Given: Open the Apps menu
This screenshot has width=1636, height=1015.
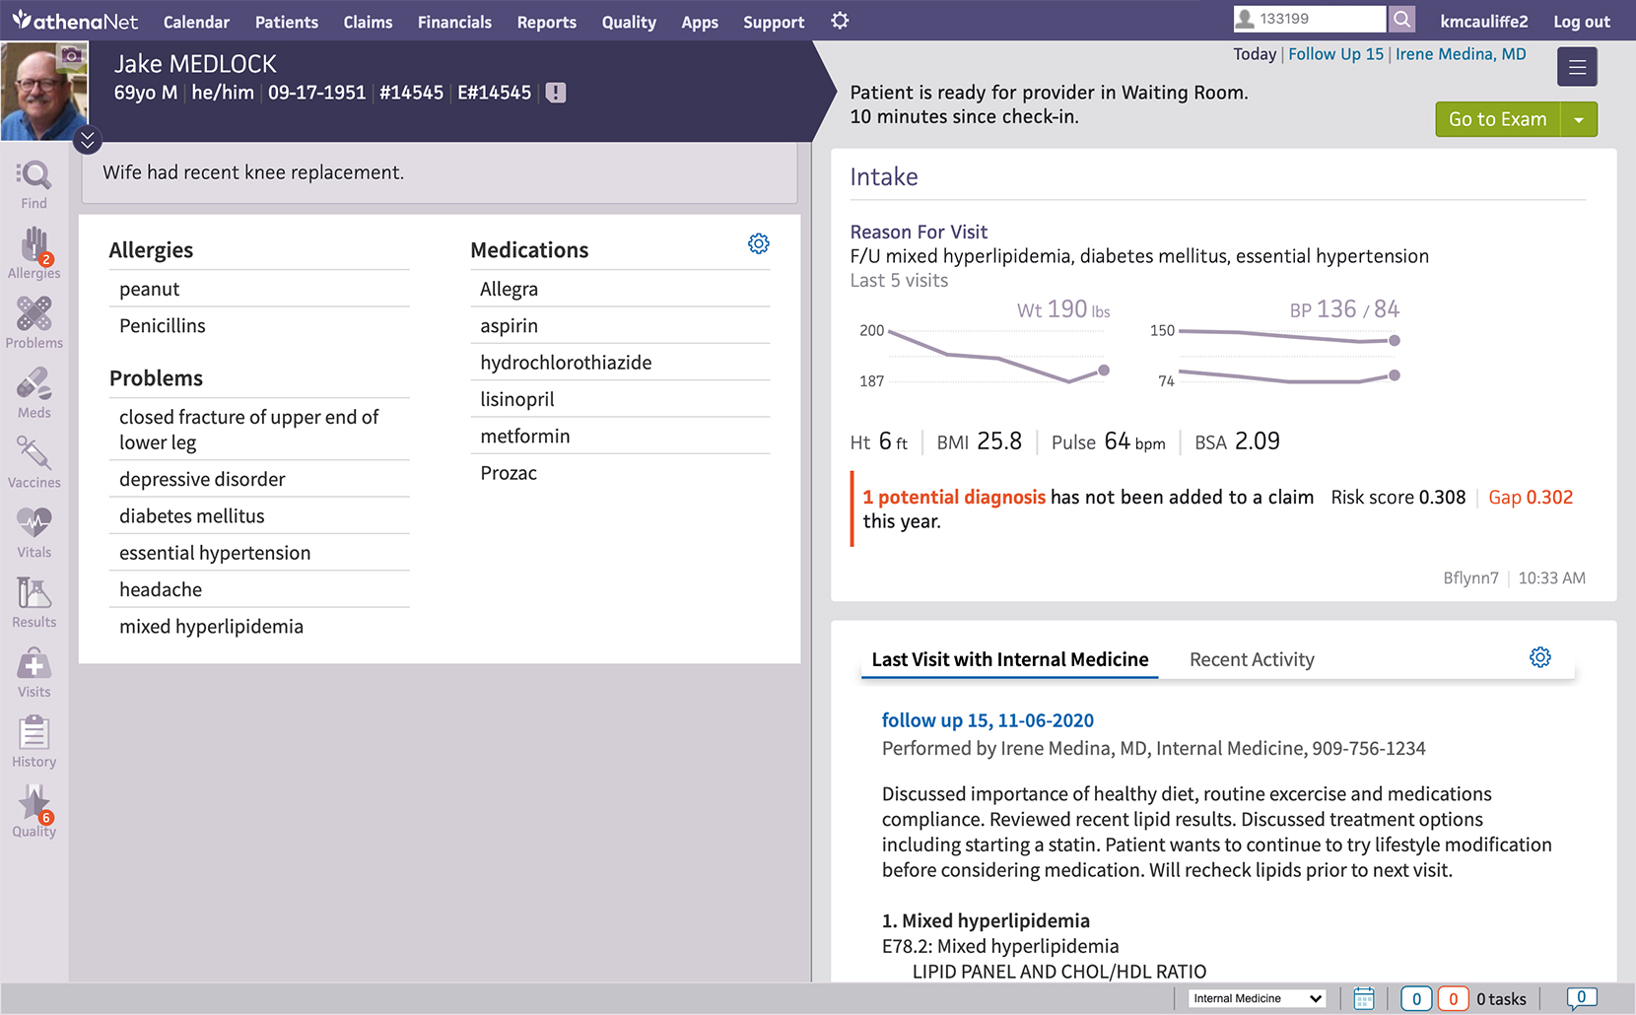Looking at the screenshot, I should click(x=700, y=22).
